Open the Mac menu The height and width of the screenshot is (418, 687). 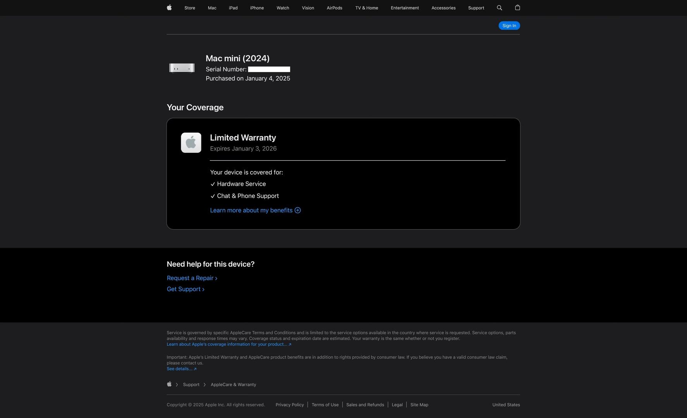(212, 8)
